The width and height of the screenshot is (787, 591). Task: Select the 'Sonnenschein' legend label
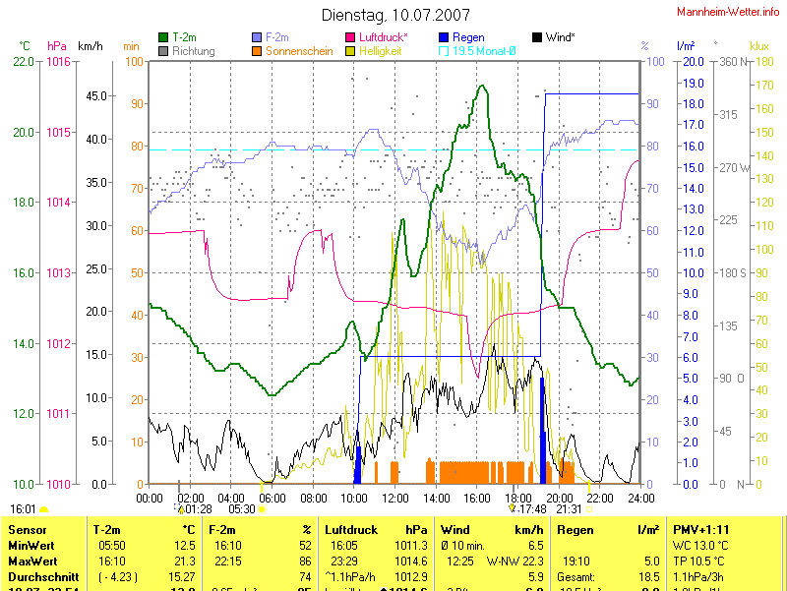click(x=299, y=51)
